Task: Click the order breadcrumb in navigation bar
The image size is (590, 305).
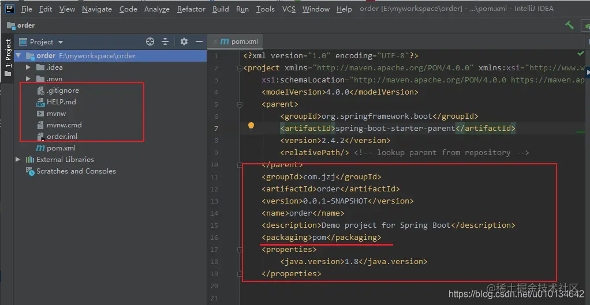Action: coord(21,25)
